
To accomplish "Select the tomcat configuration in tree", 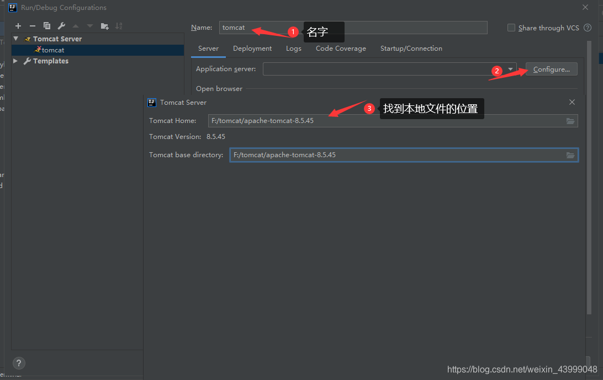I will click(x=98, y=50).
